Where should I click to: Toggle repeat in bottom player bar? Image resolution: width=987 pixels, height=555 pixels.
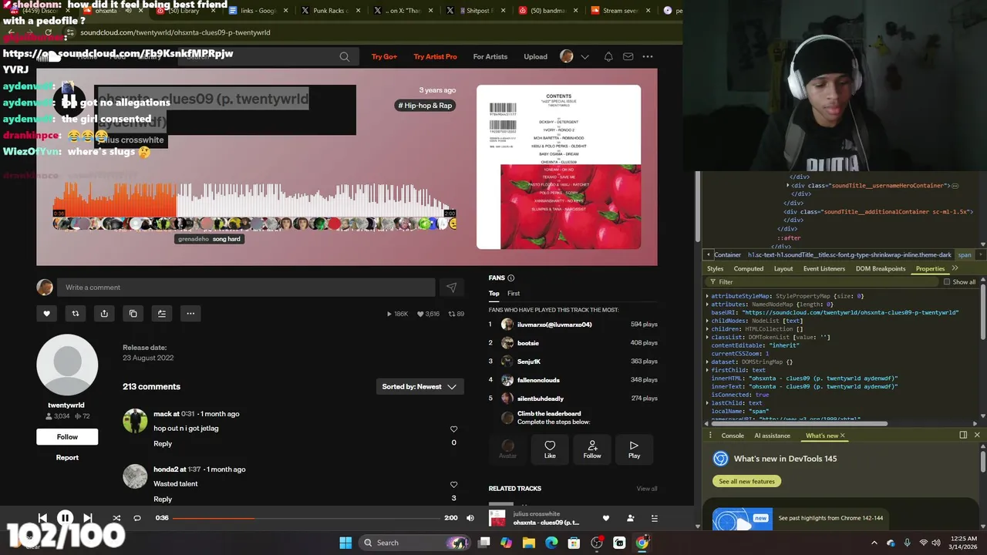137,518
